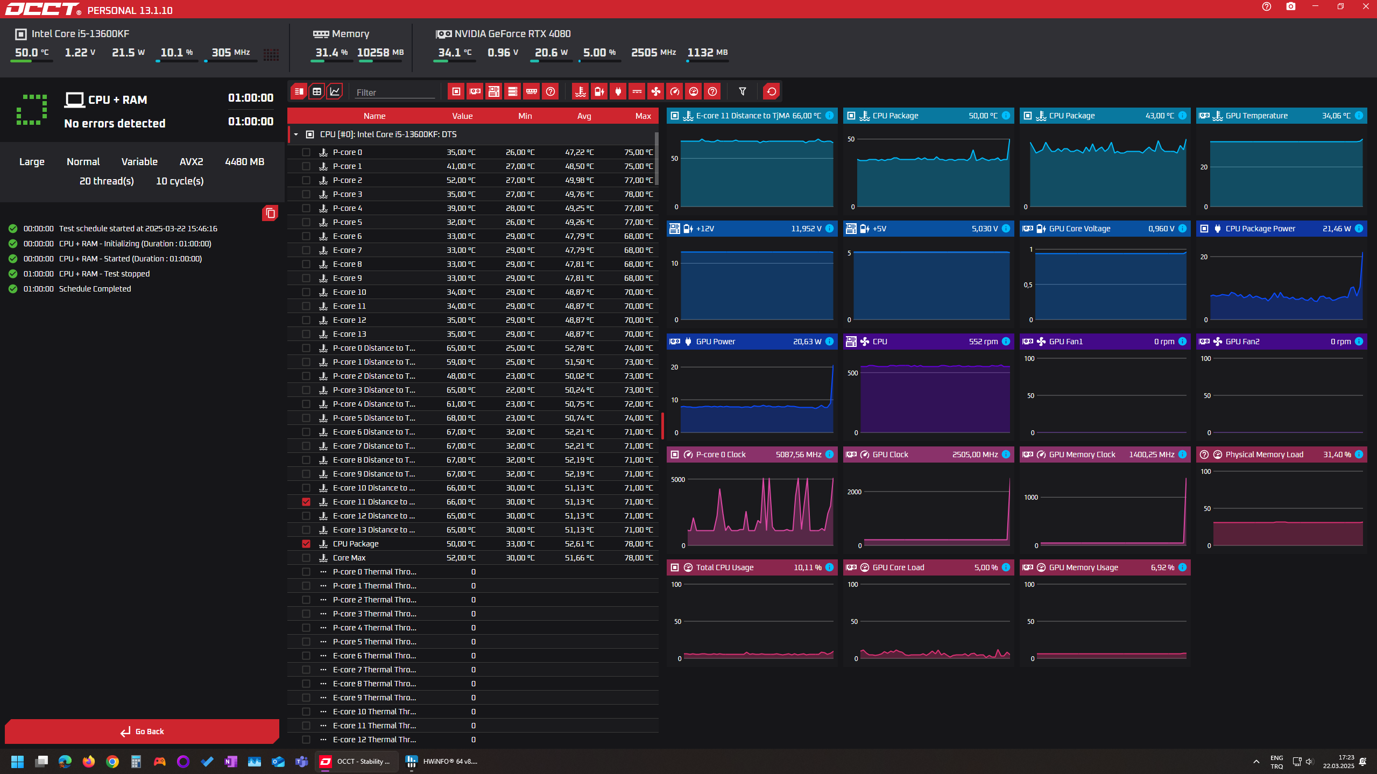Click the reset sensors refresh icon

pyautogui.click(x=772, y=91)
